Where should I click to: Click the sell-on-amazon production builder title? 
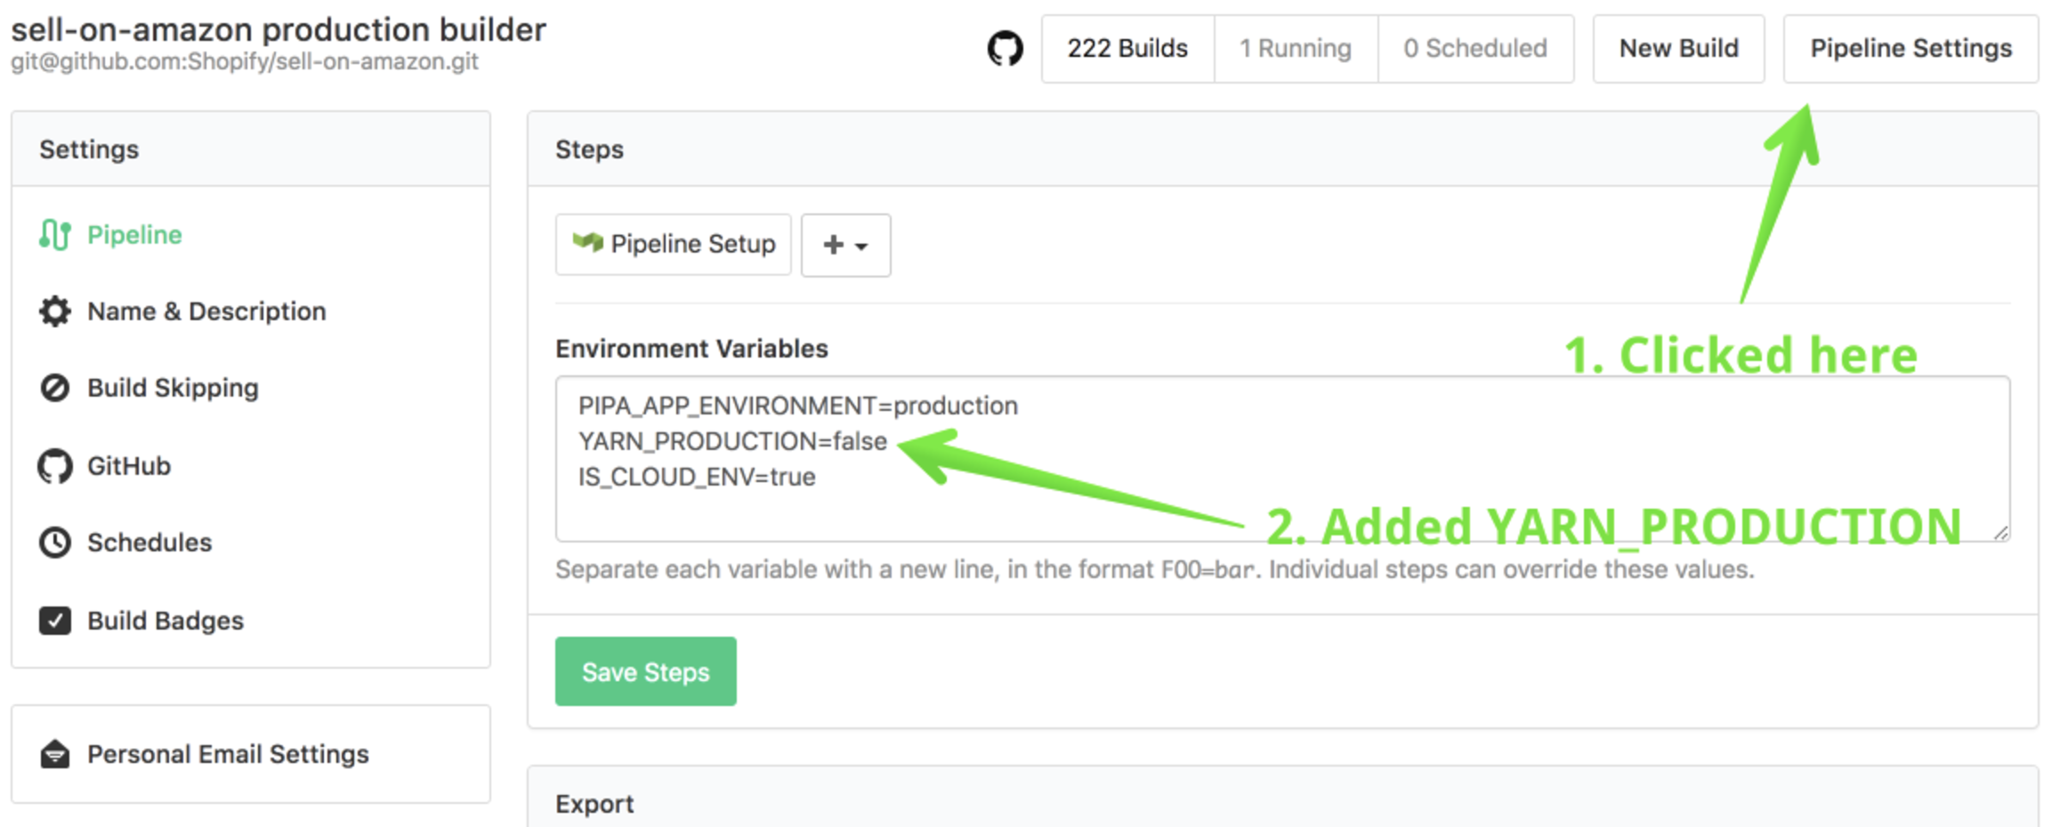[x=278, y=30]
